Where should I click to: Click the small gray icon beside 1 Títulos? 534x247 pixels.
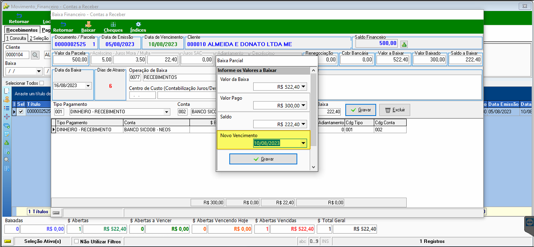pos(56,212)
